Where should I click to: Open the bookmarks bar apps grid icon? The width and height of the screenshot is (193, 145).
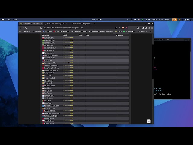(20, 31)
